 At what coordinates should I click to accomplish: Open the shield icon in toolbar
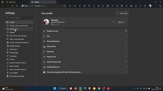pyautogui.click(x=117, y=6)
